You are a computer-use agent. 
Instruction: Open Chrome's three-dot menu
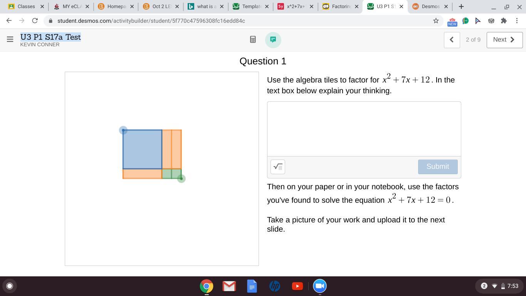517,21
